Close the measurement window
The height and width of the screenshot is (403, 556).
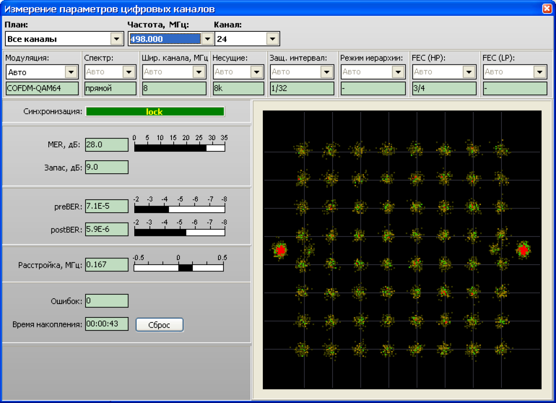[547, 9]
